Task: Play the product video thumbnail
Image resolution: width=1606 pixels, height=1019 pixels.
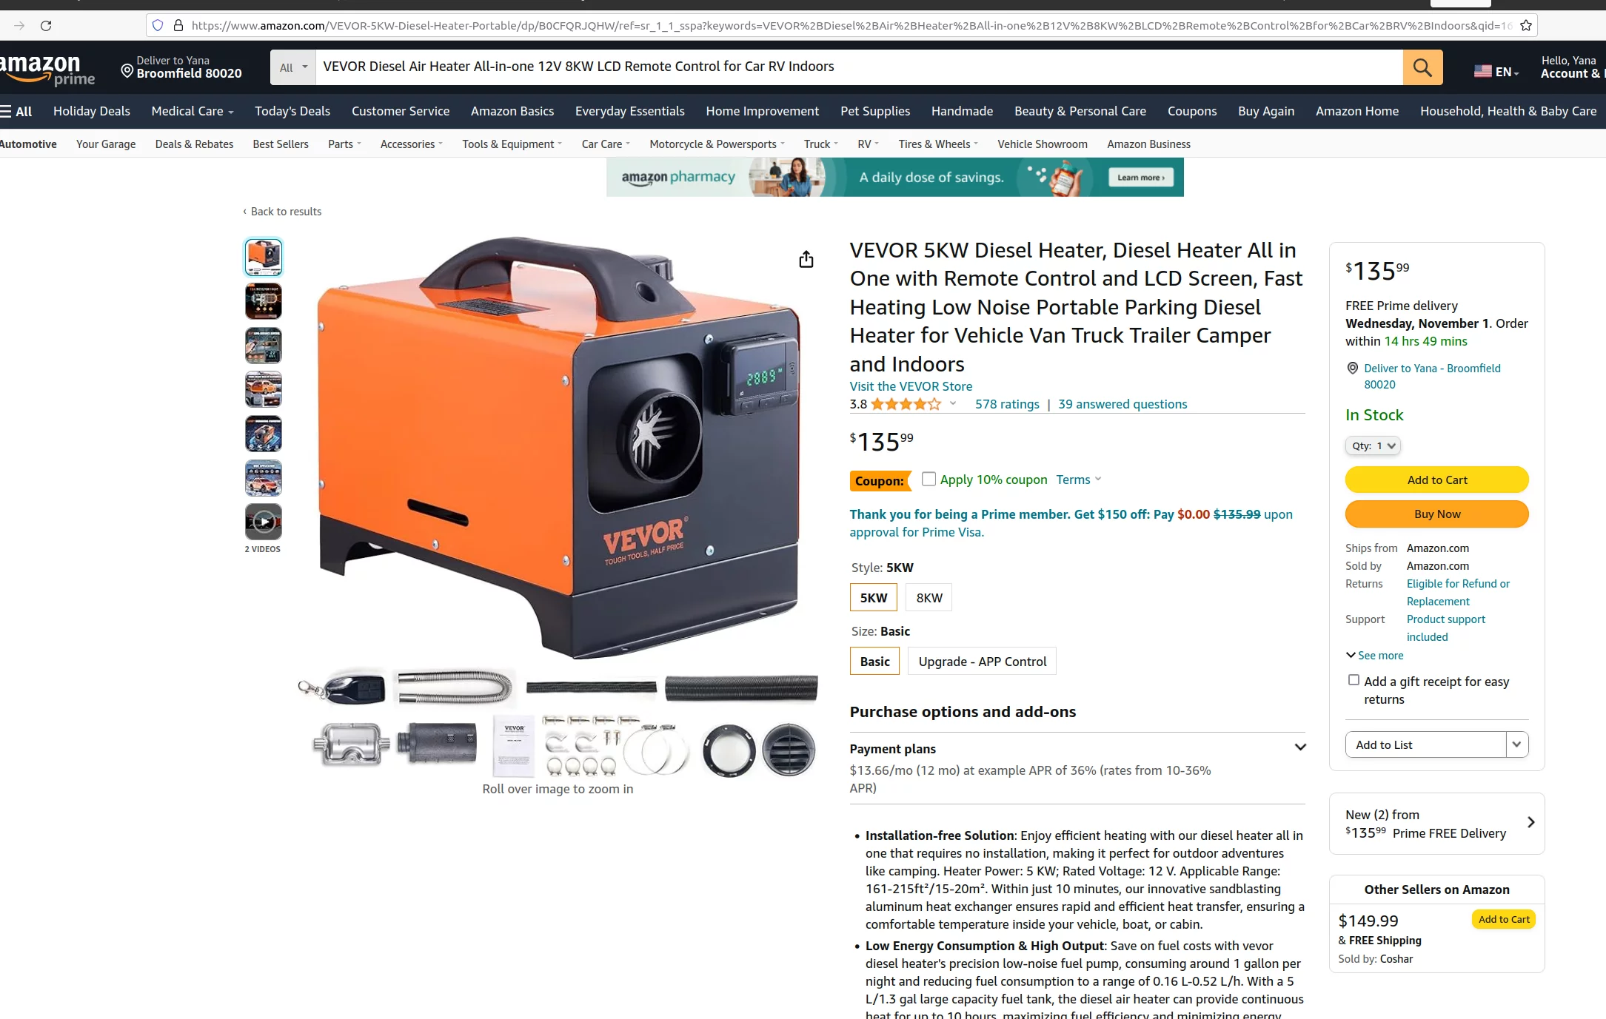Action: (x=263, y=522)
